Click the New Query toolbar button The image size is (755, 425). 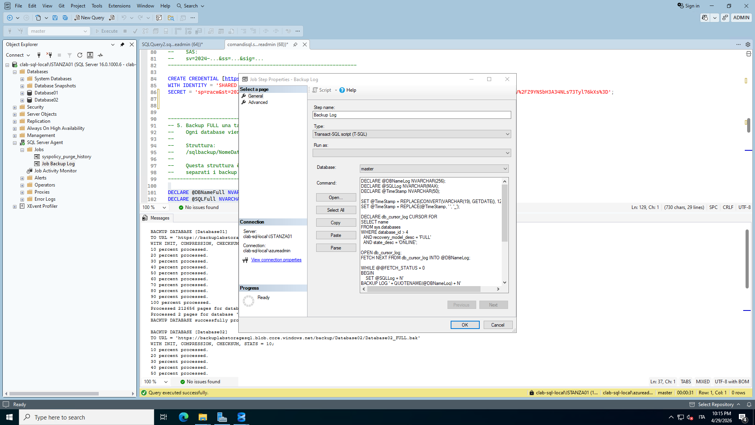coord(89,18)
